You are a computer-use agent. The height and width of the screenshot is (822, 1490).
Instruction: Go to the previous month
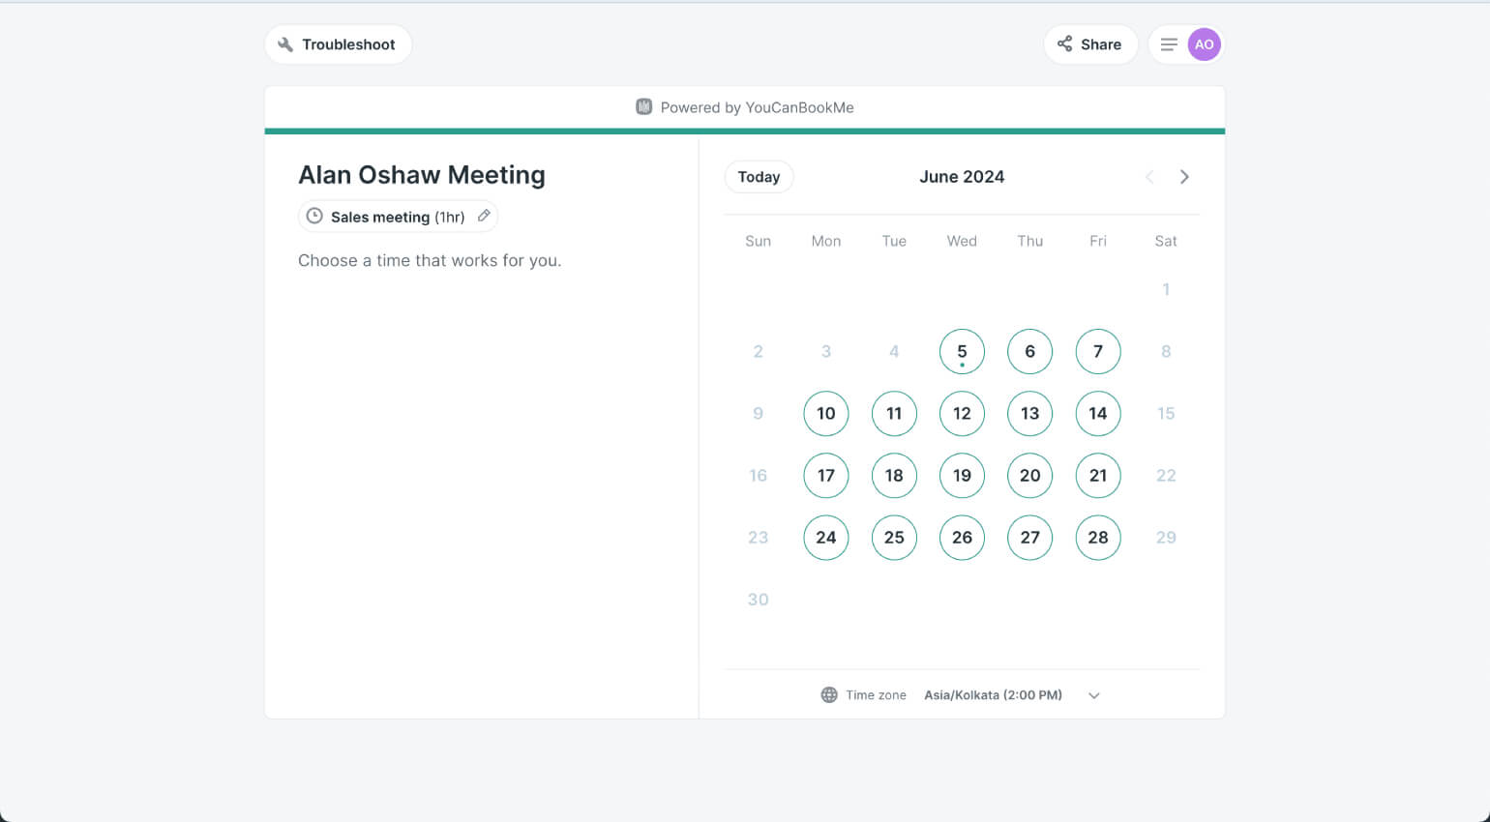1149,177
